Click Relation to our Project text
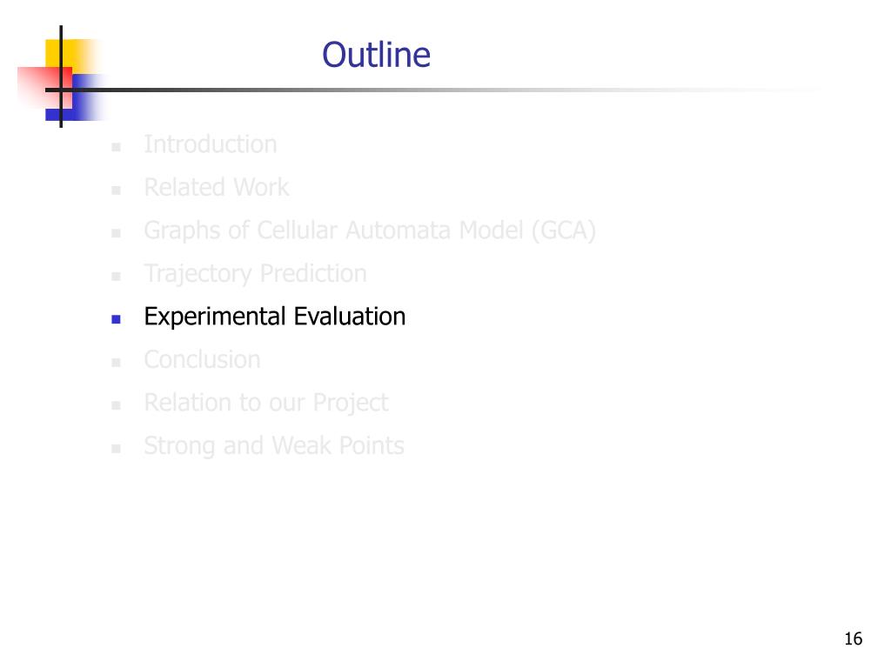This screenshot has height=668, width=891. tap(266, 403)
